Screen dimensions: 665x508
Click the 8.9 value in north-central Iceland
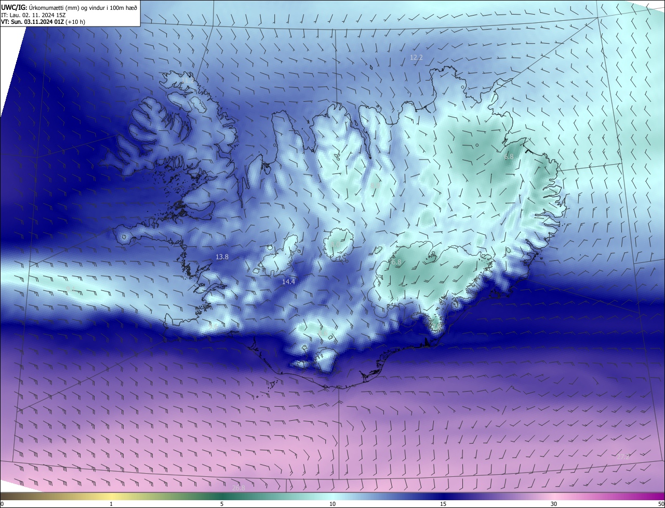point(375,185)
